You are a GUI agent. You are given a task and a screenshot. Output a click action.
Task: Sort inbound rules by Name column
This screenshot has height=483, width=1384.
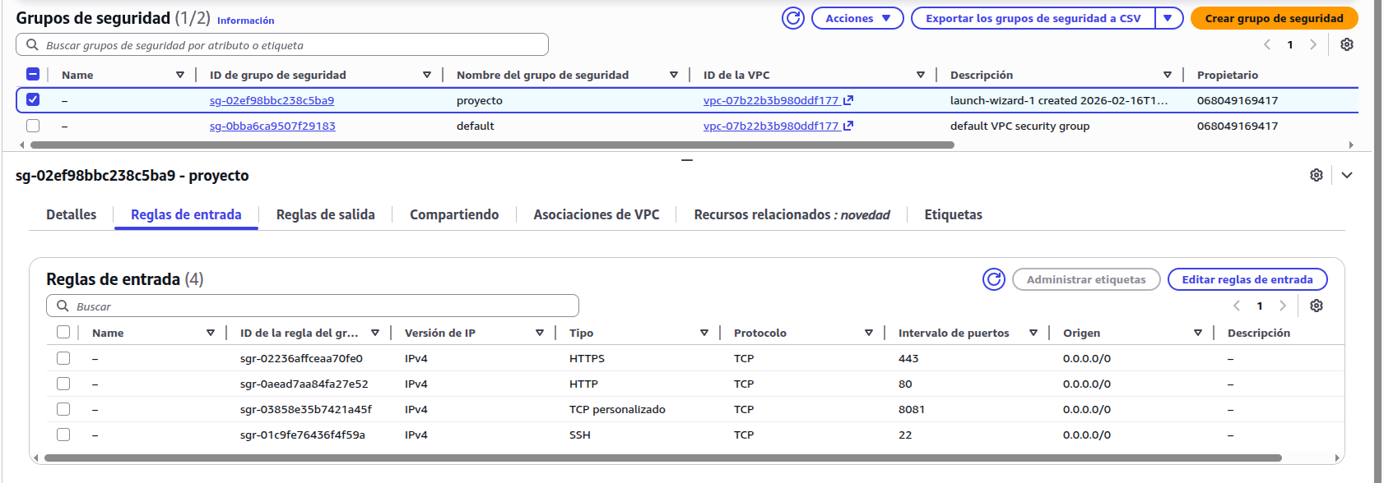click(x=211, y=333)
